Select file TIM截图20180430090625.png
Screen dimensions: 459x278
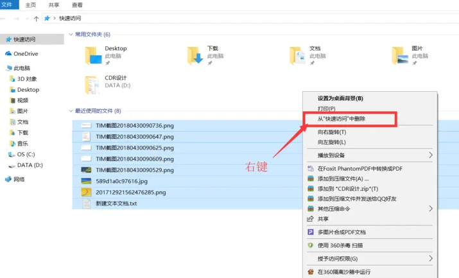[x=135, y=148]
